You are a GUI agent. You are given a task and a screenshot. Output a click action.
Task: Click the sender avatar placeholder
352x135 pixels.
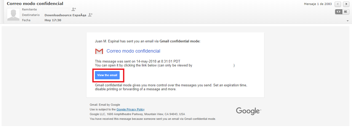click(13, 14)
